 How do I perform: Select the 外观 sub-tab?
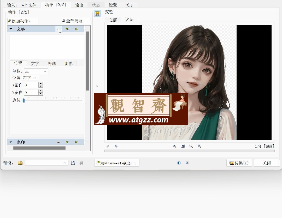coord(52,63)
